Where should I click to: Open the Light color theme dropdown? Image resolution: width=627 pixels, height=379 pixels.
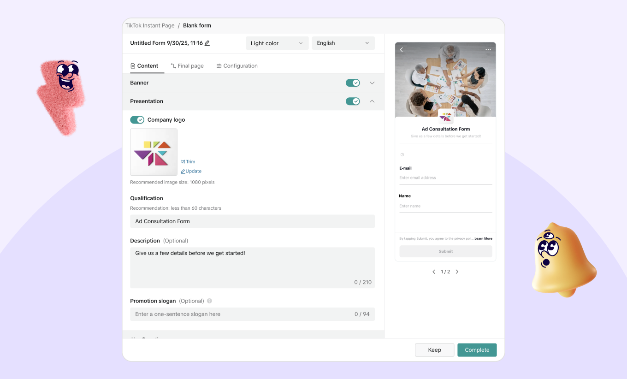click(277, 43)
